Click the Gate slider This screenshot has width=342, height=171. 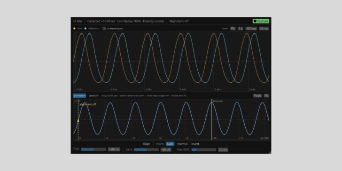tap(147, 149)
